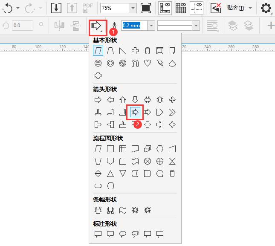The image size is (275, 246).
Task: Click the mirror vertically icon
Action: click(x=75, y=26)
